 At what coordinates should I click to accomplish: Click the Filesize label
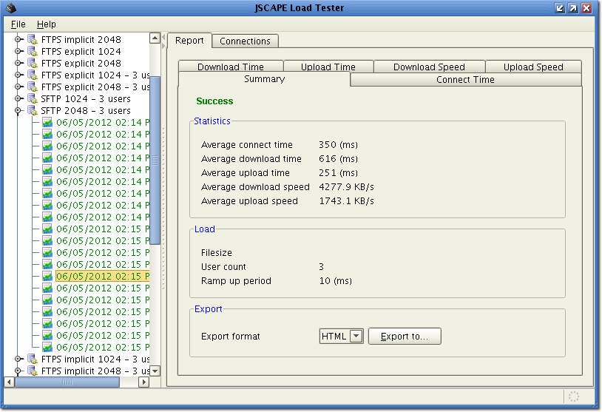pyautogui.click(x=217, y=253)
